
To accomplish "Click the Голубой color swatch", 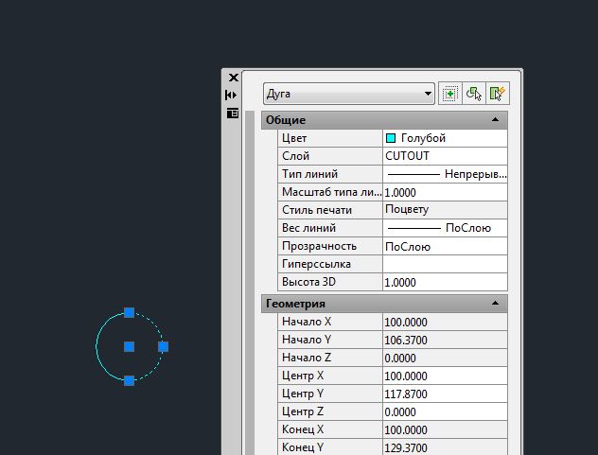I will (x=391, y=138).
